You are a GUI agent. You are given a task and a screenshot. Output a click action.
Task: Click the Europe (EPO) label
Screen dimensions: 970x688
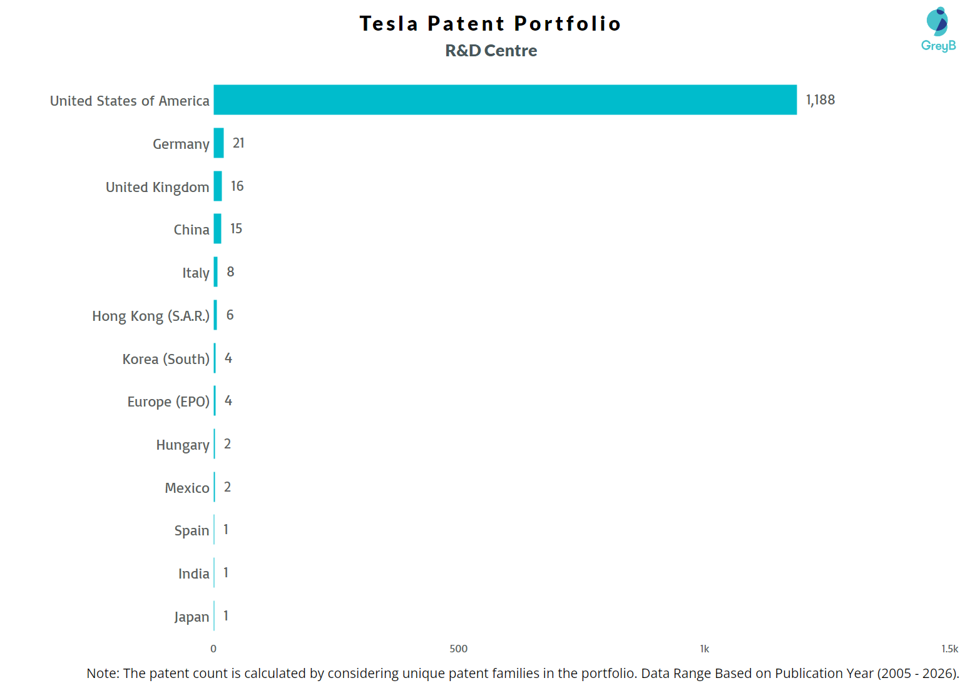(x=168, y=402)
